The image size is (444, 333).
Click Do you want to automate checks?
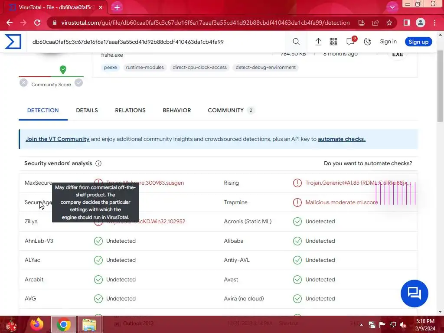[368, 163]
